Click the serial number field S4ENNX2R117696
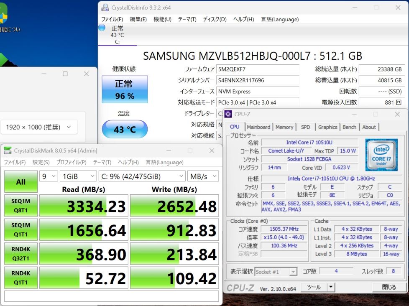This screenshot has height=306, width=409. pos(258,80)
